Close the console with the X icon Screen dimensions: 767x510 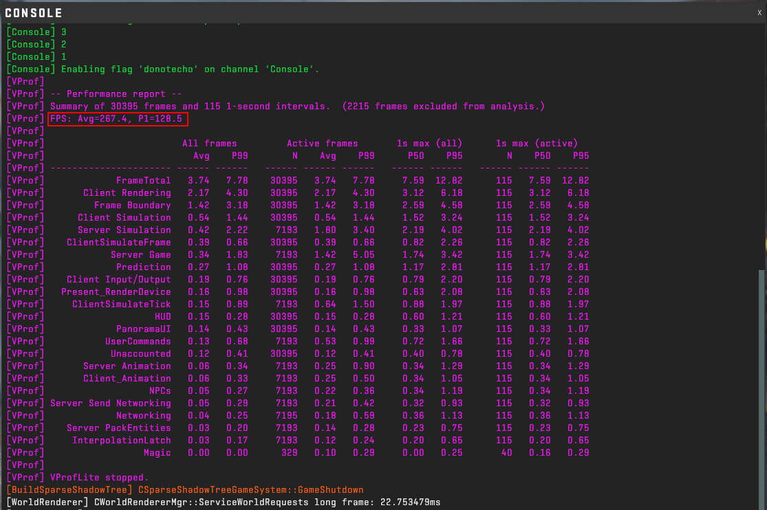(x=759, y=12)
